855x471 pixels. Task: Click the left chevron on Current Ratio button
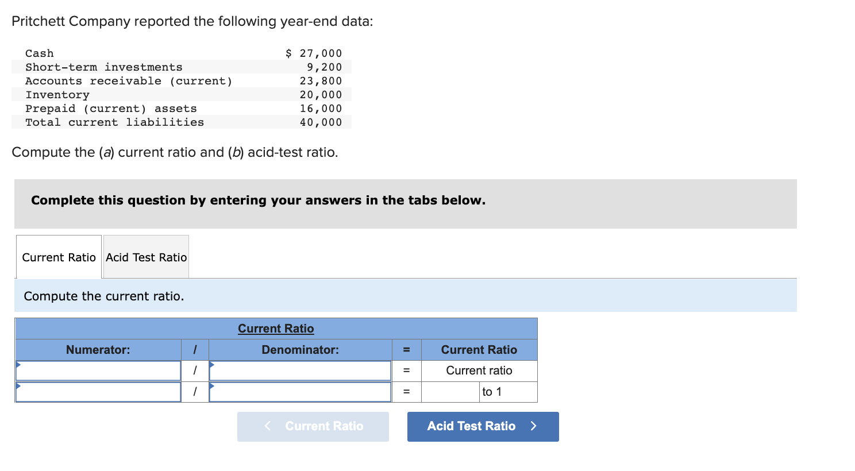pos(267,426)
